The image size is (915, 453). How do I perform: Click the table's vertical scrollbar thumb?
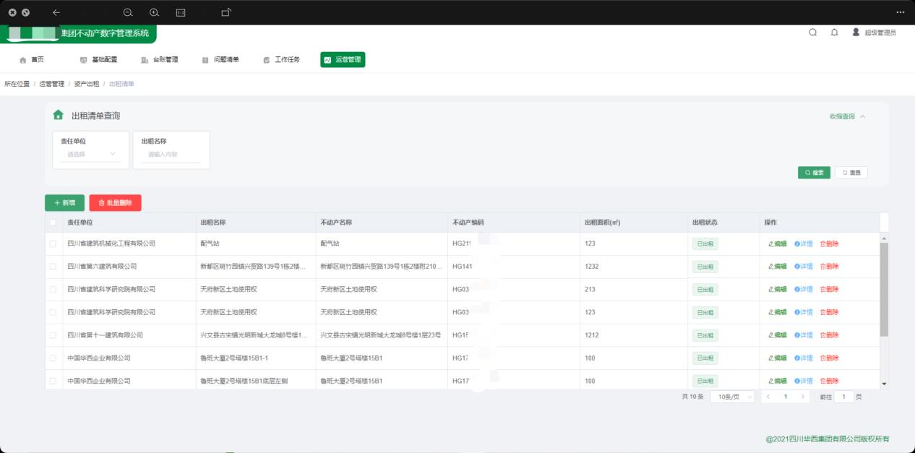click(x=883, y=289)
